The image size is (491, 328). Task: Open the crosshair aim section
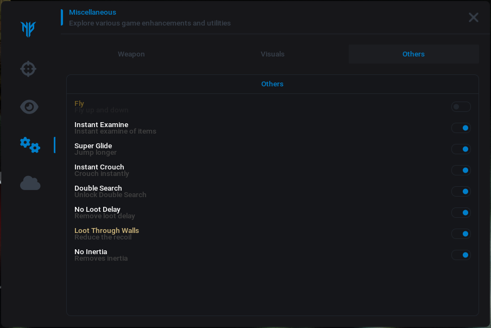click(28, 69)
